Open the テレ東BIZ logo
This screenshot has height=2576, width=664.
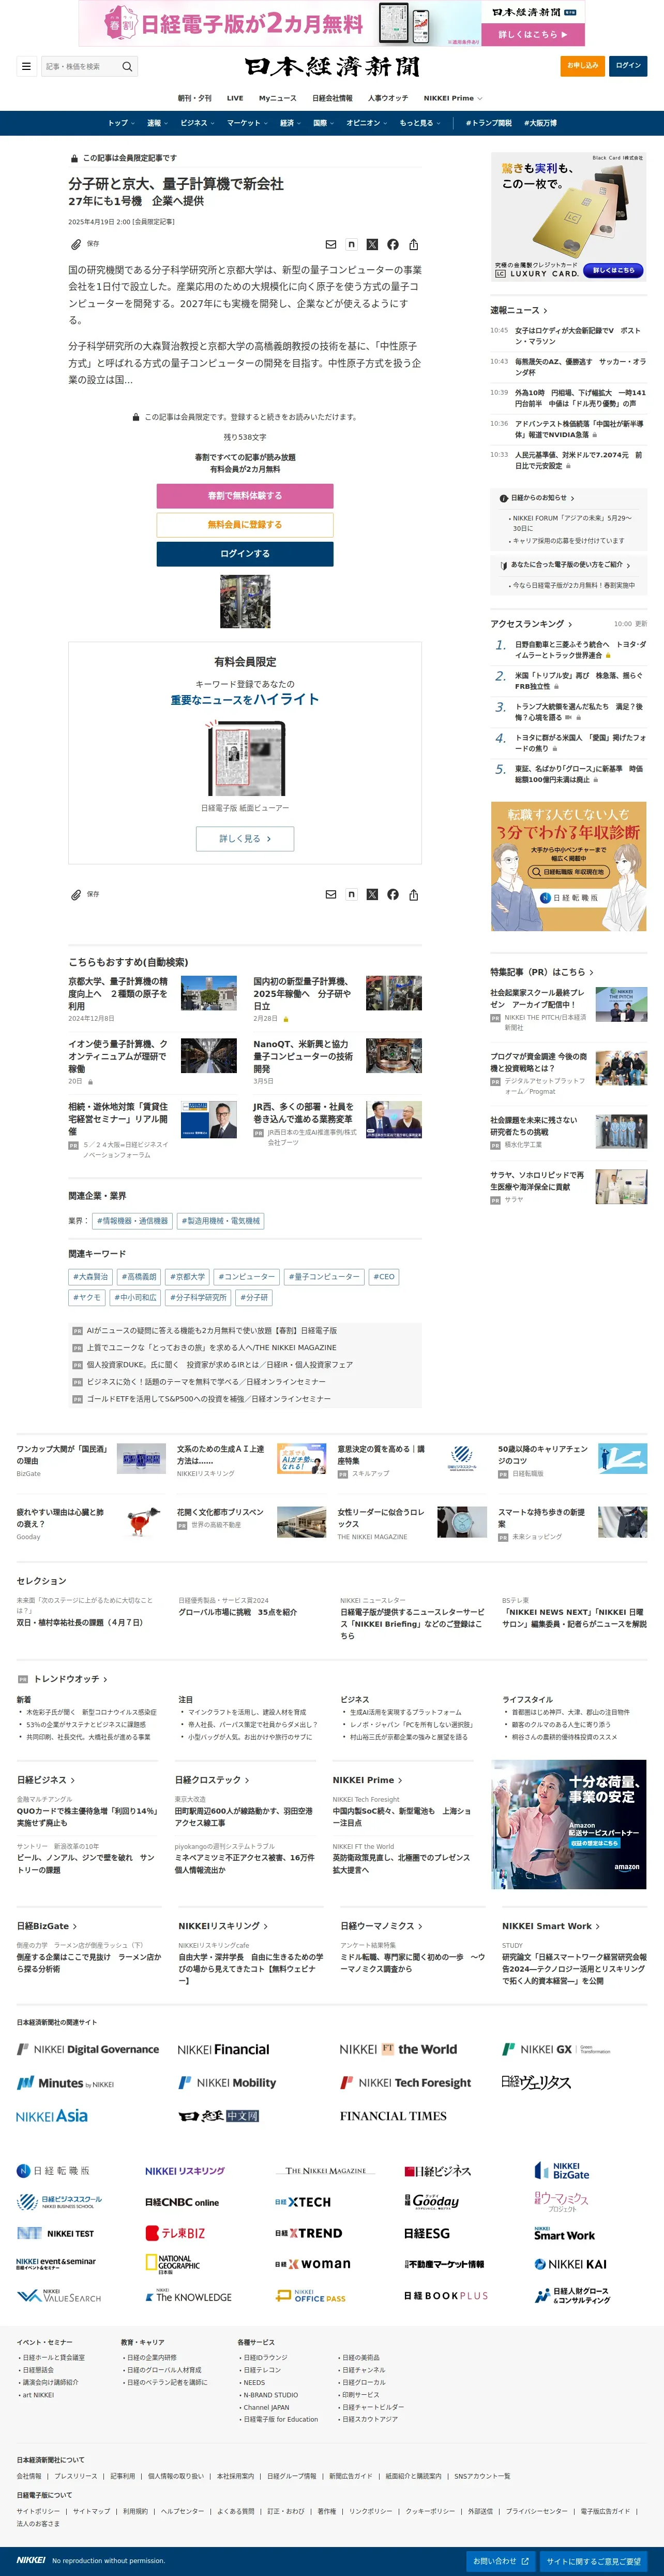(175, 2233)
